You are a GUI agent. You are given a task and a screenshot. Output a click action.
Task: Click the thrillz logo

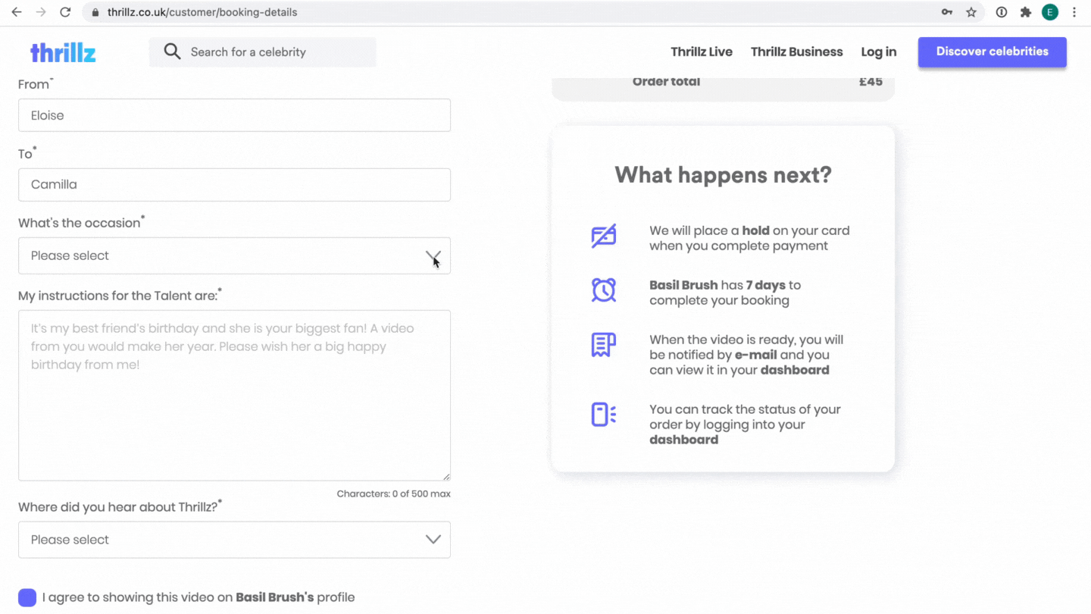pyautogui.click(x=63, y=52)
